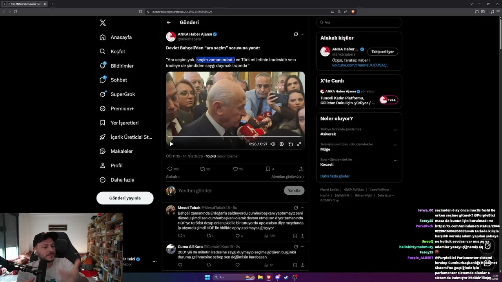Image resolution: width=502 pixels, height=282 pixels.
Task: View stats showing 359 views
Action: (270, 236)
